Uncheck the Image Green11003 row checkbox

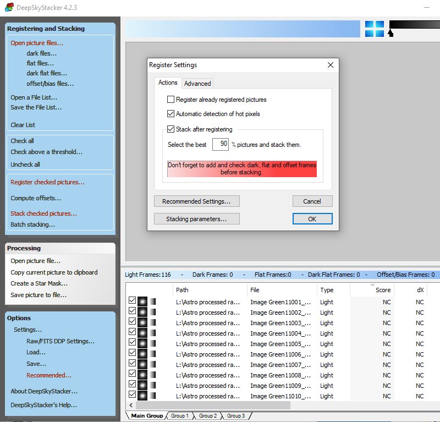(132, 321)
